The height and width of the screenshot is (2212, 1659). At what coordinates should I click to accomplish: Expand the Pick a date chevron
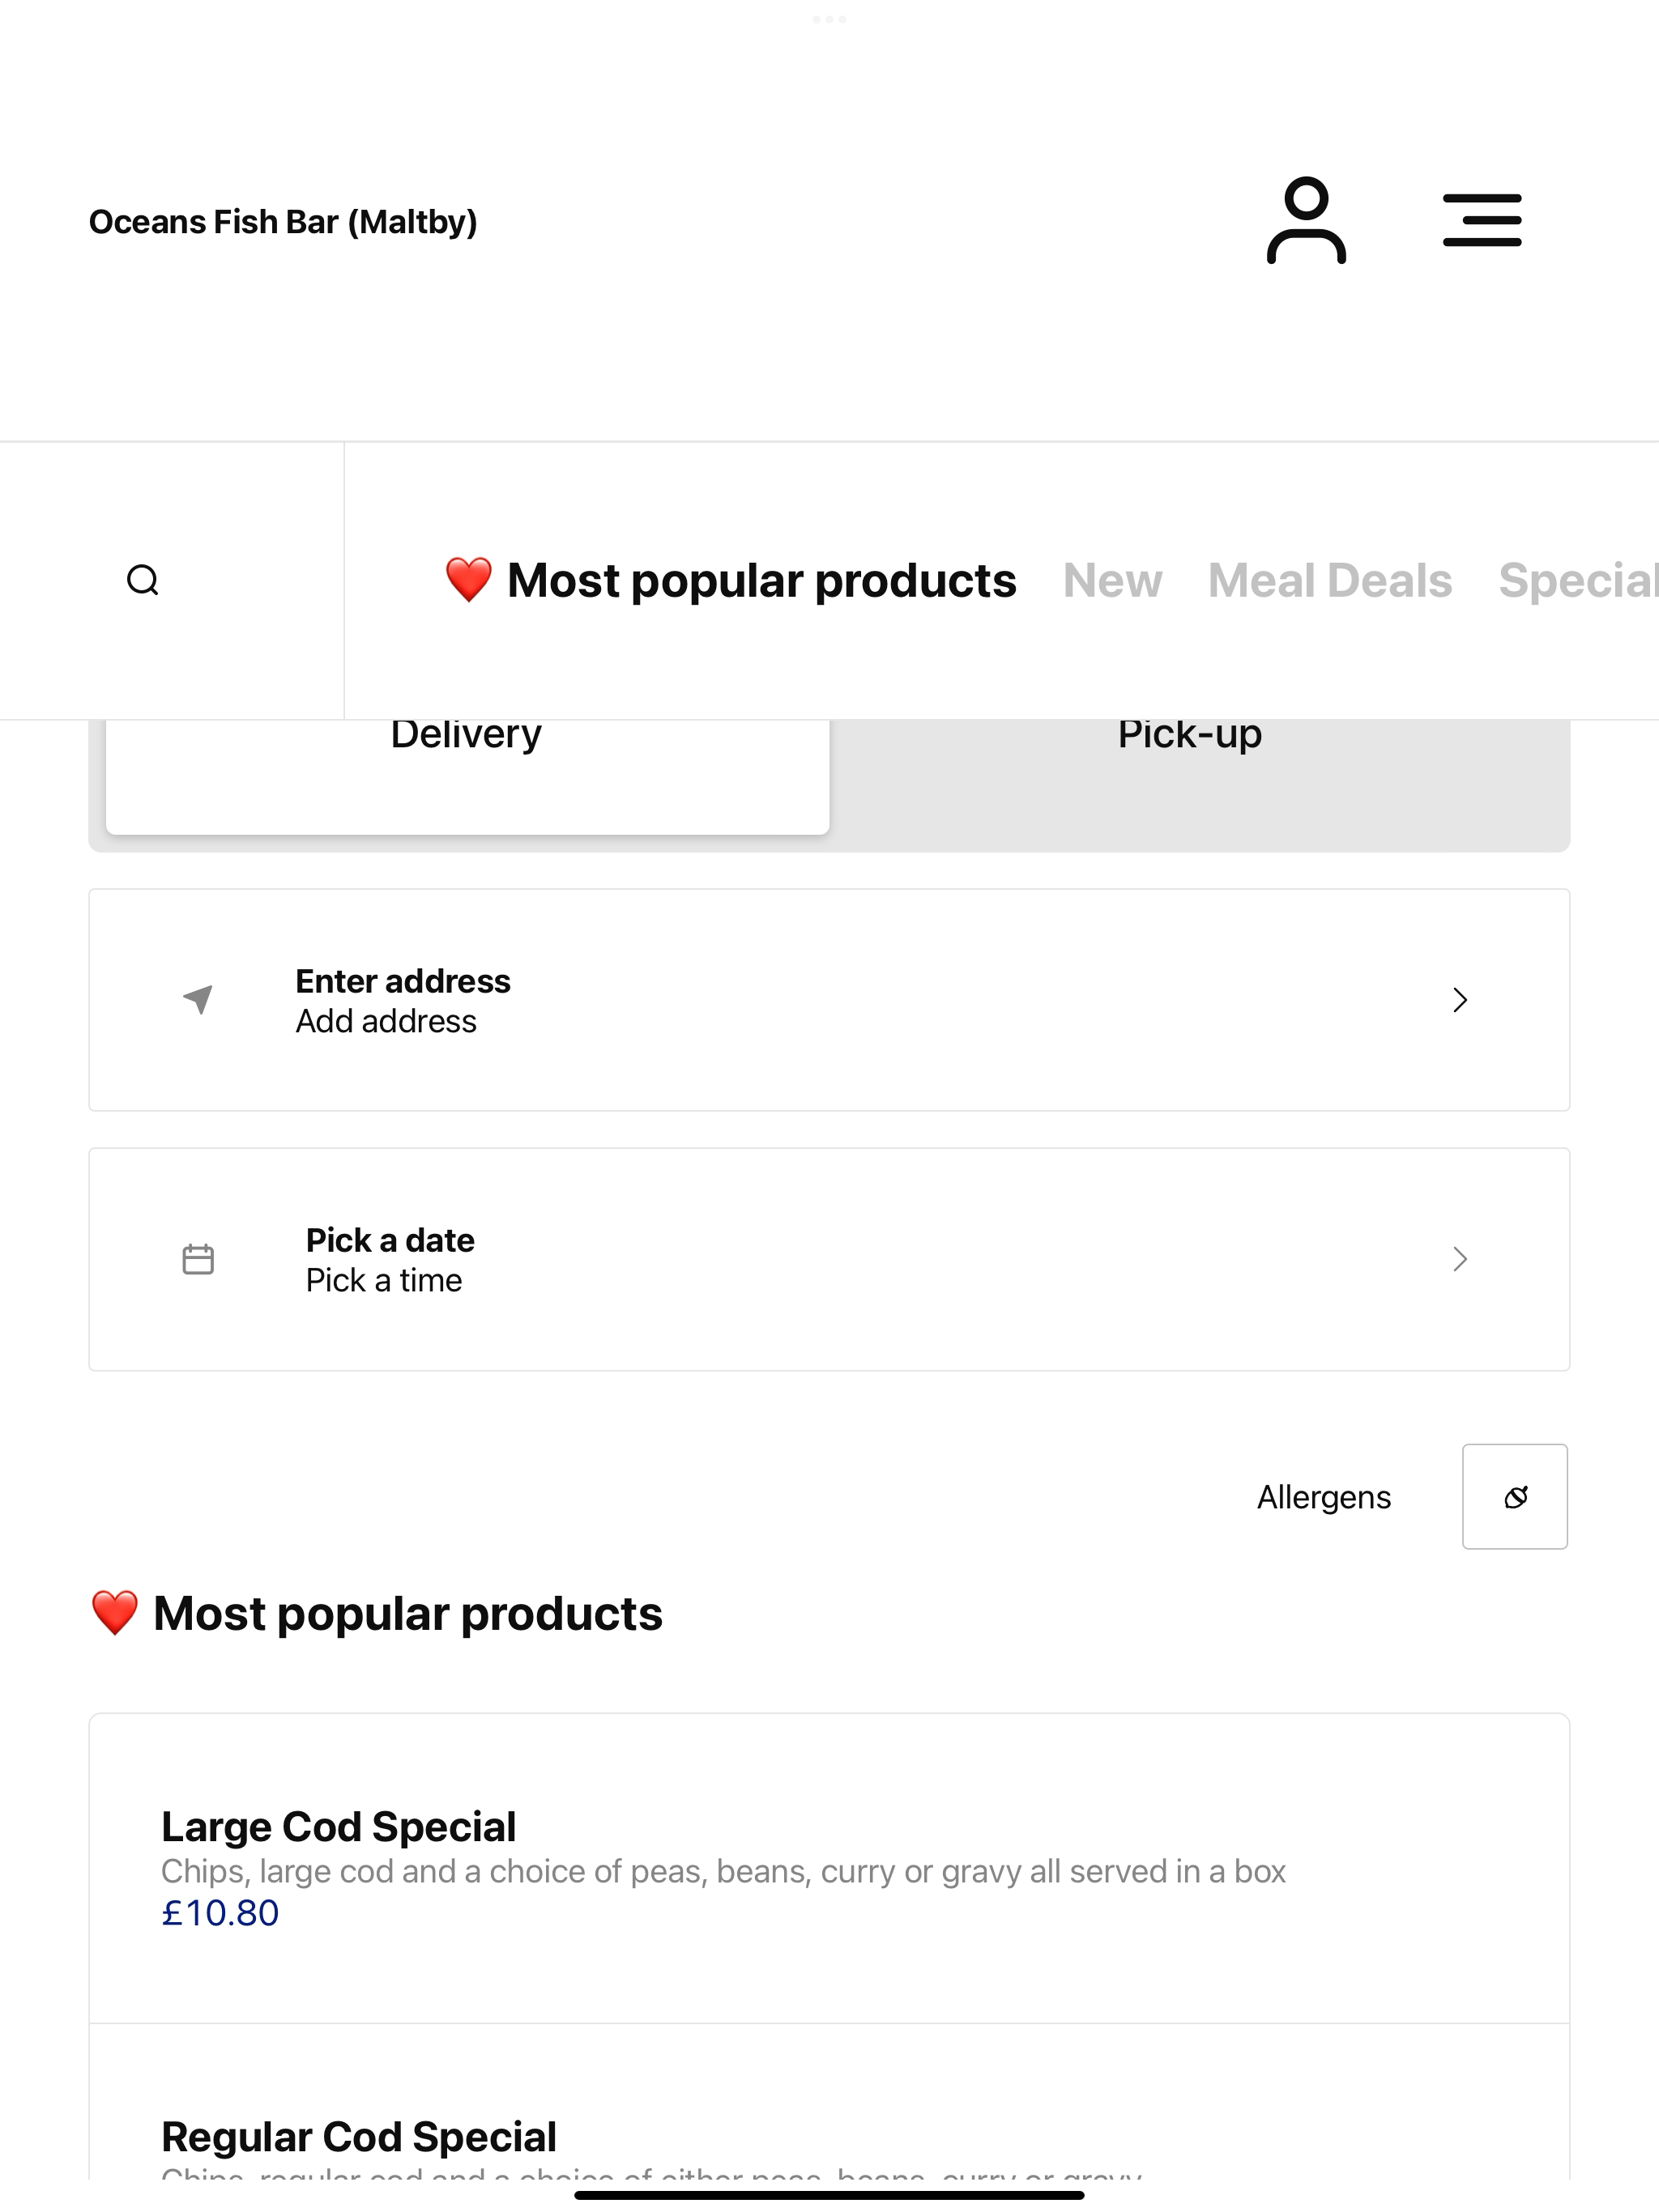(x=1460, y=1259)
